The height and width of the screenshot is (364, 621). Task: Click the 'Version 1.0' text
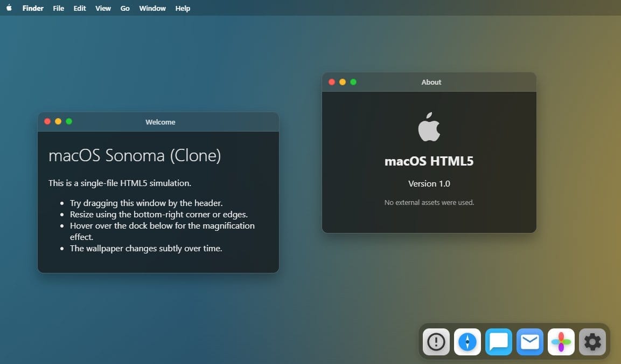point(429,183)
